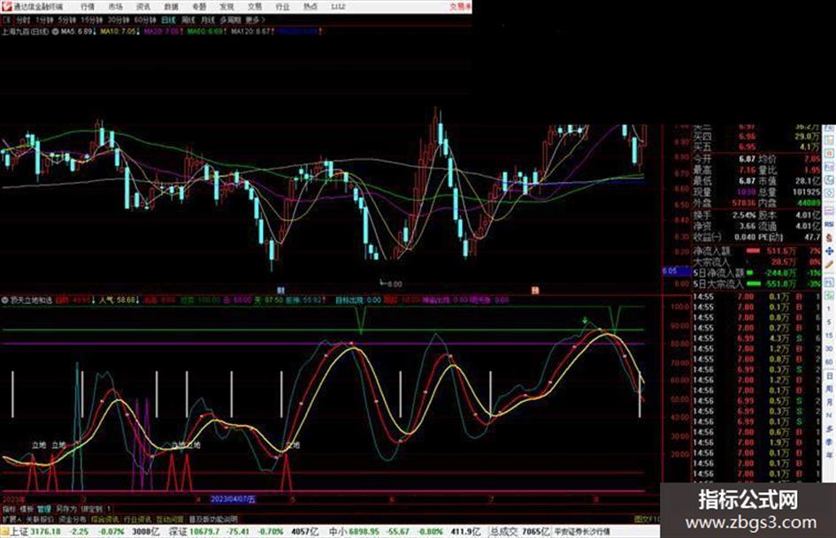Click the gear icon beside 上海九百 title
836x538 pixels.
point(55,32)
